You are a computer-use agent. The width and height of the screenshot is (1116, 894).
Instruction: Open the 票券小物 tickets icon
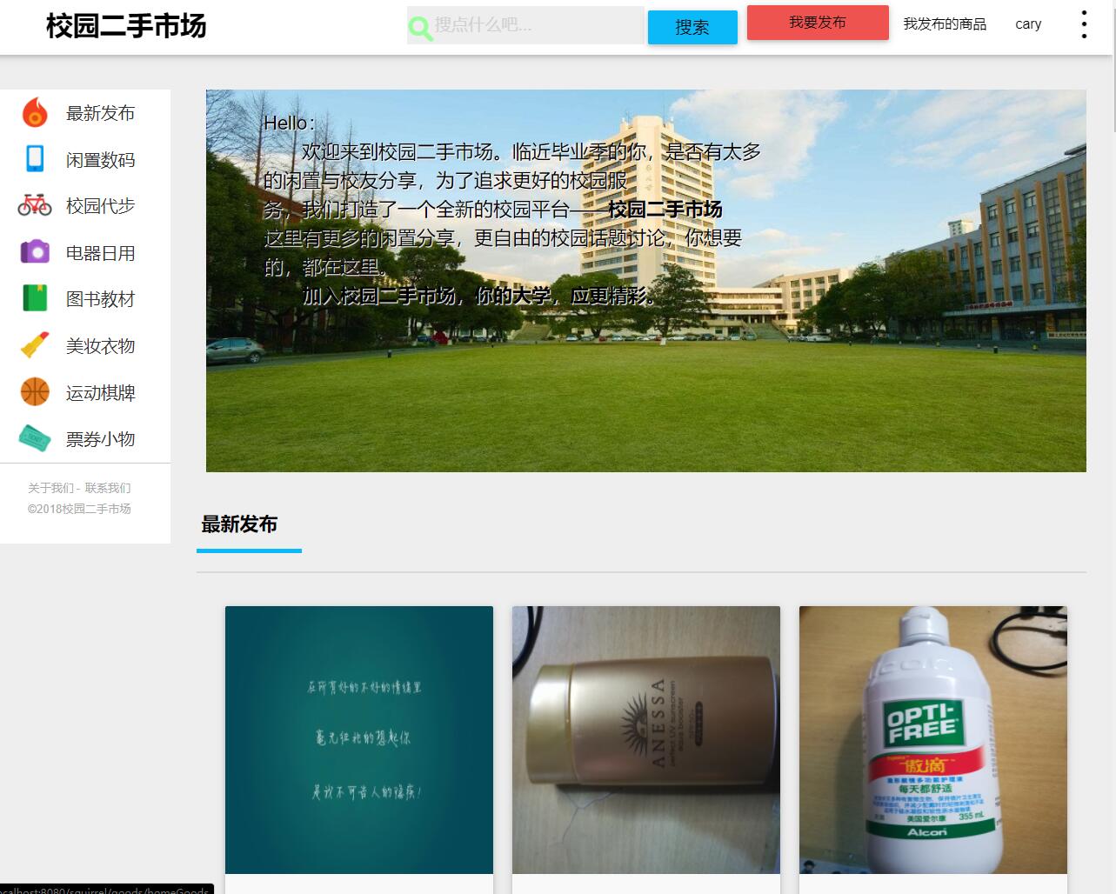click(x=35, y=438)
